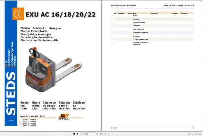Click the Catalogo parti di ricambio text
This screenshot has height=136, width=203.
[65, 106]
